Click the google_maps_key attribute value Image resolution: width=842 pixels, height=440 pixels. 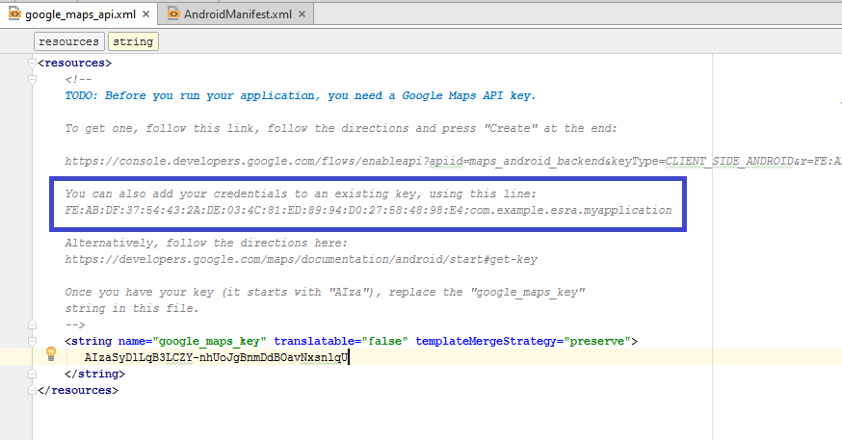click(209, 341)
